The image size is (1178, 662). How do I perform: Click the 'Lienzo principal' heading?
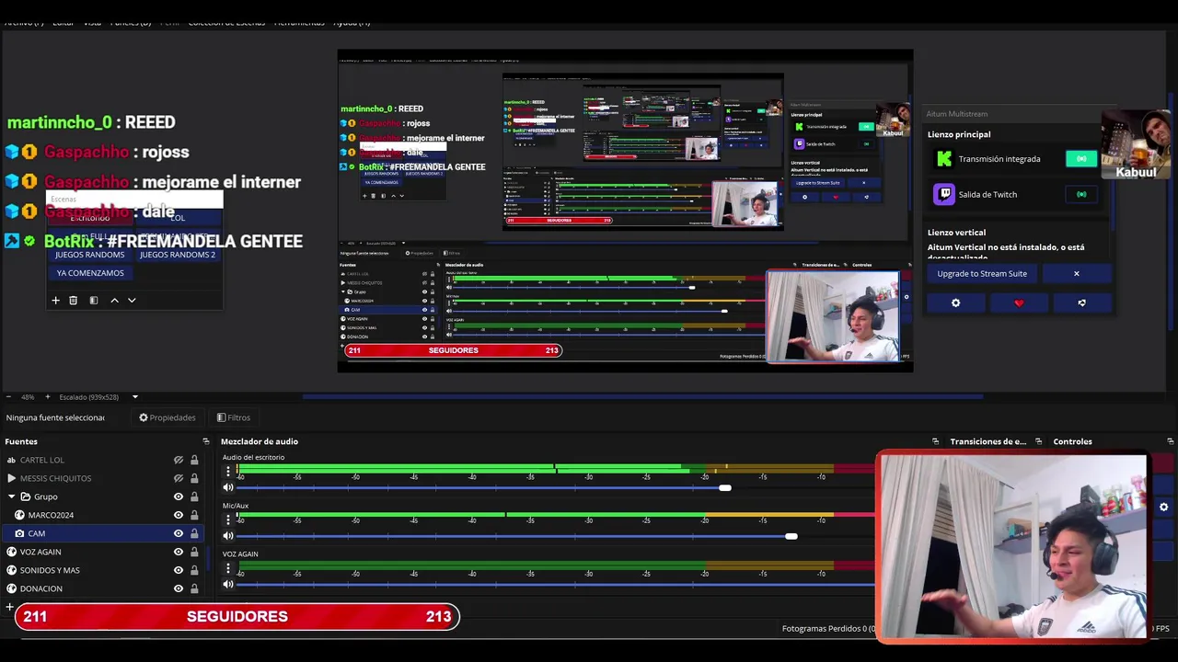pos(959,134)
